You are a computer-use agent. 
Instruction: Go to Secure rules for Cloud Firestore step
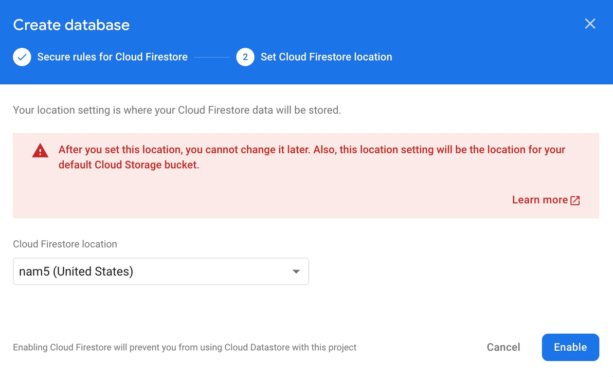pos(112,57)
